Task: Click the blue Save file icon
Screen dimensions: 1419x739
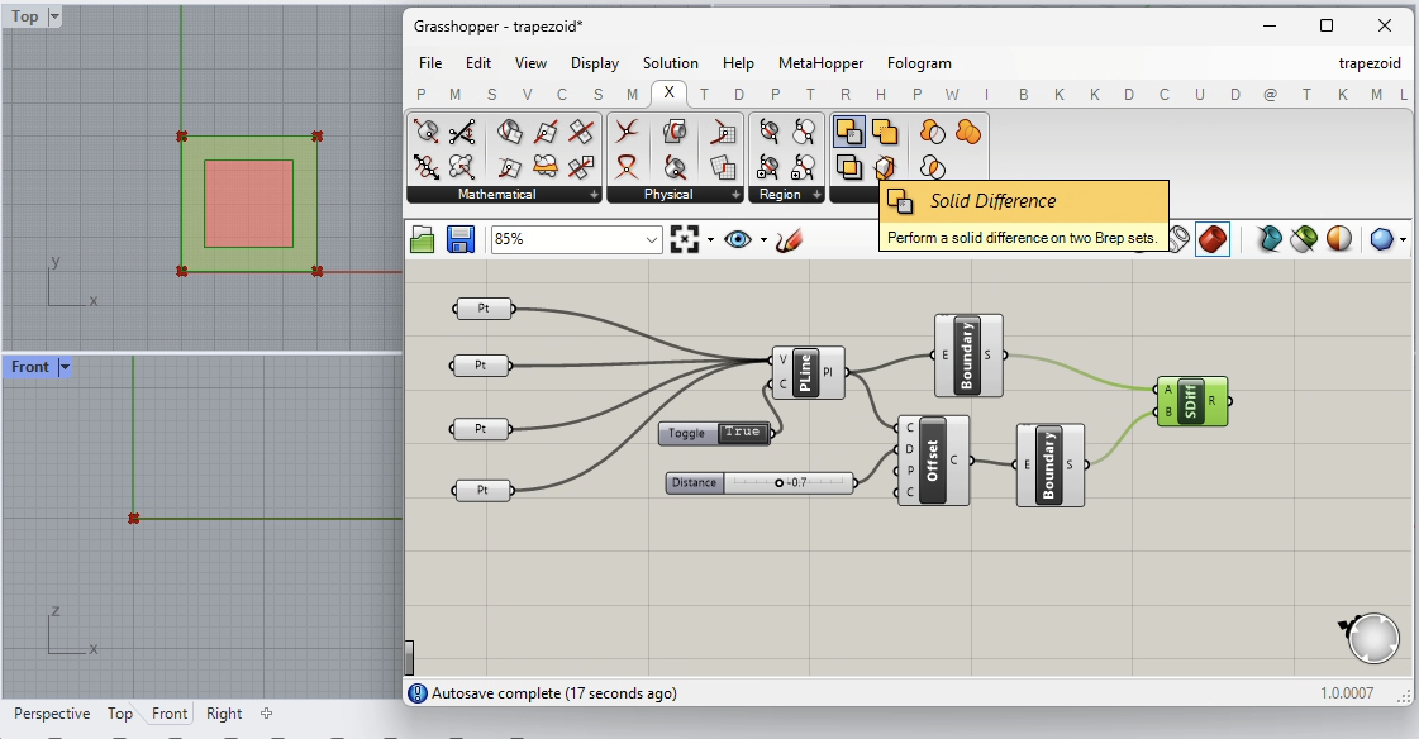Action: (460, 240)
